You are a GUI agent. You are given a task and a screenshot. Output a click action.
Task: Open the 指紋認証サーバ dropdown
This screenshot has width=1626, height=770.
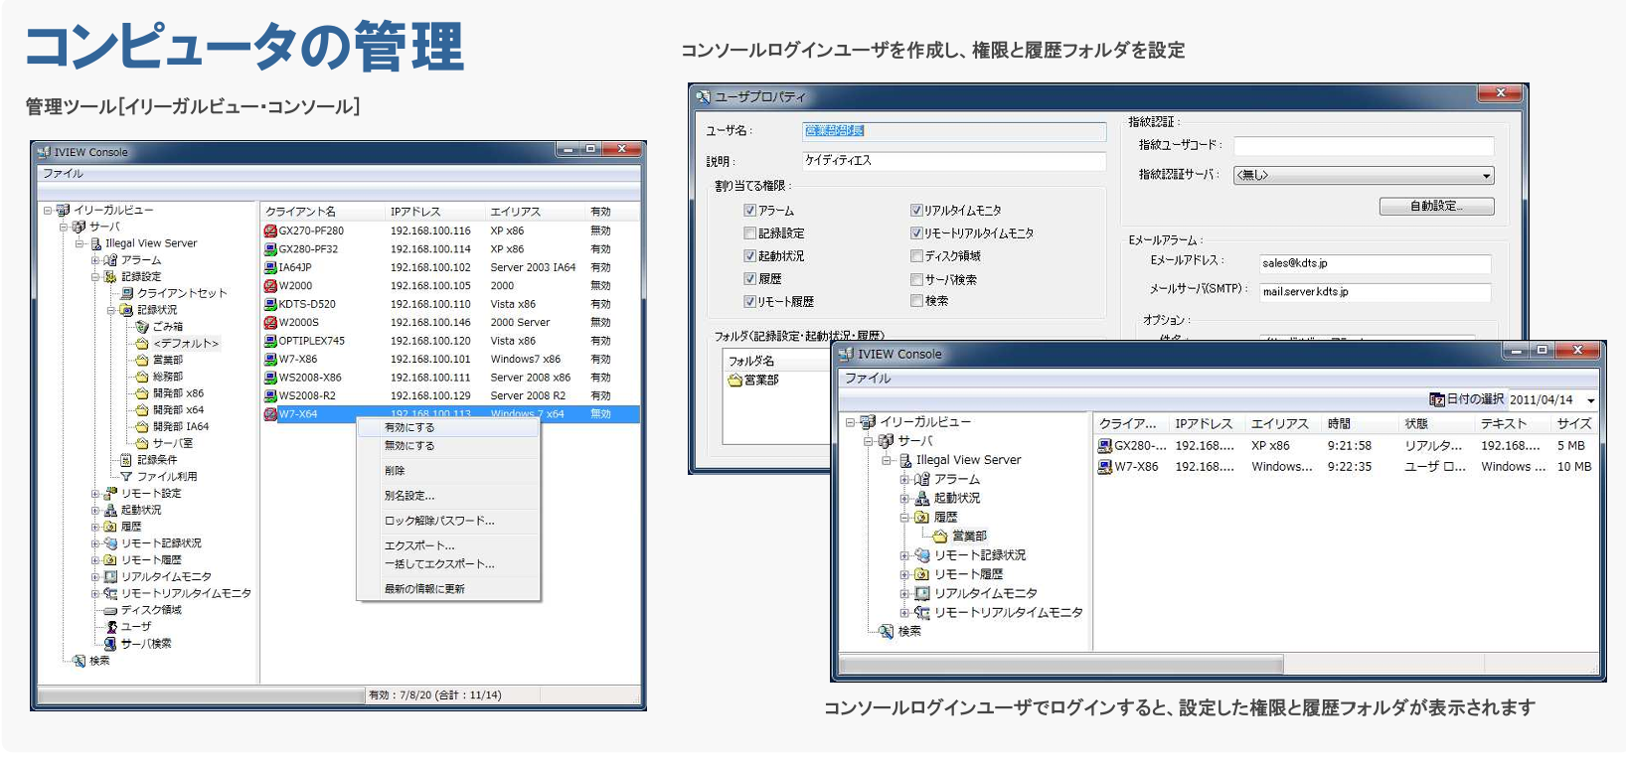click(x=1487, y=176)
